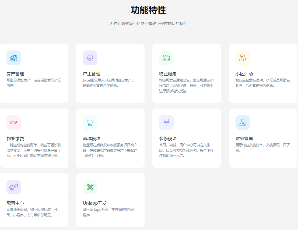Click the 户主管理 heading text
This screenshot has width=298, height=230.
pos(92,74)
